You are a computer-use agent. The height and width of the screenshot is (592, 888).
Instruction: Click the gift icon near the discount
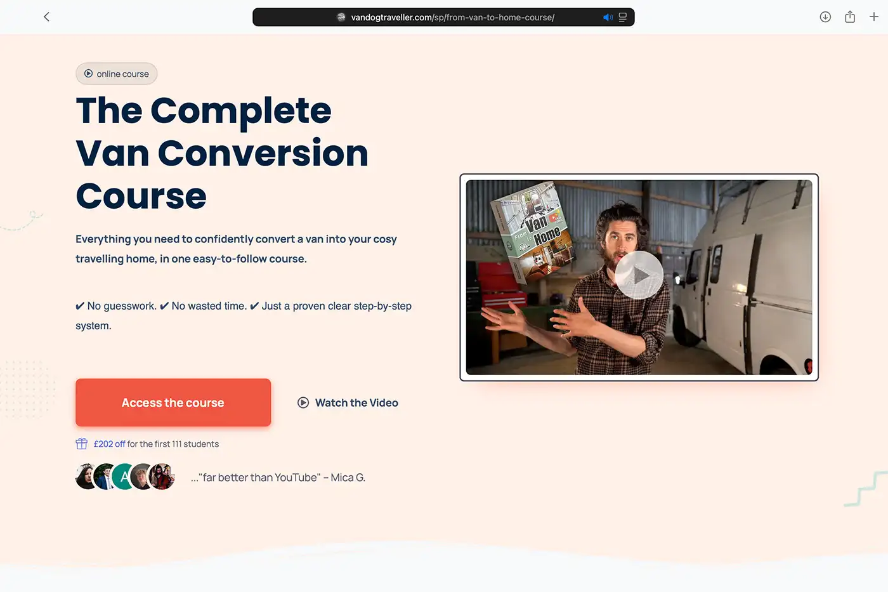click(82, 444)
